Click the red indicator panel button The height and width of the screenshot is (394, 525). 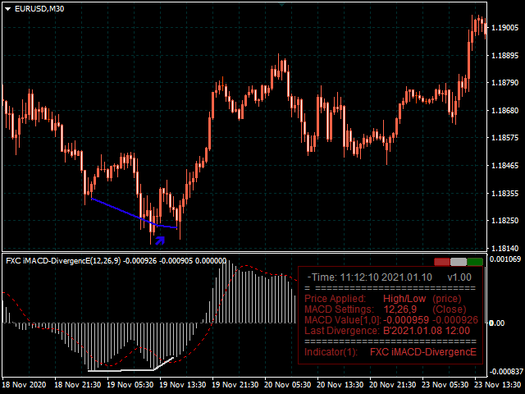point(442,262)
